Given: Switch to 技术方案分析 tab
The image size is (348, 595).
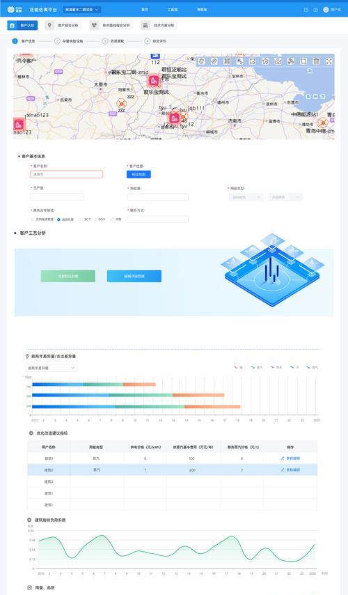Looking at the screenshot, I should coord(159,25).
